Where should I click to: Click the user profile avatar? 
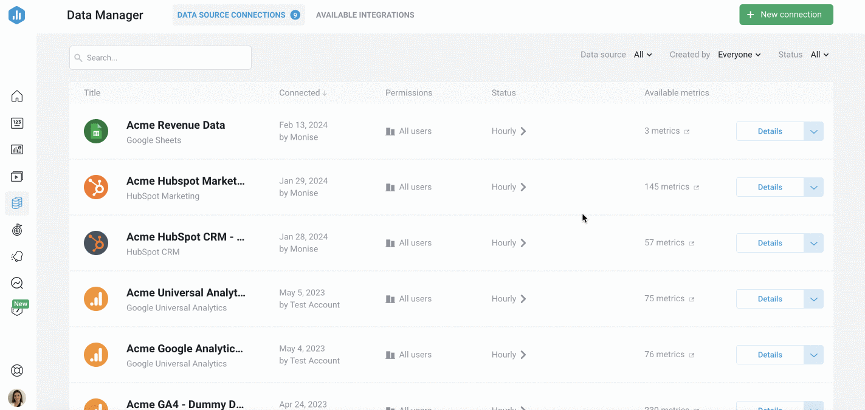click(x=17, y=398)
